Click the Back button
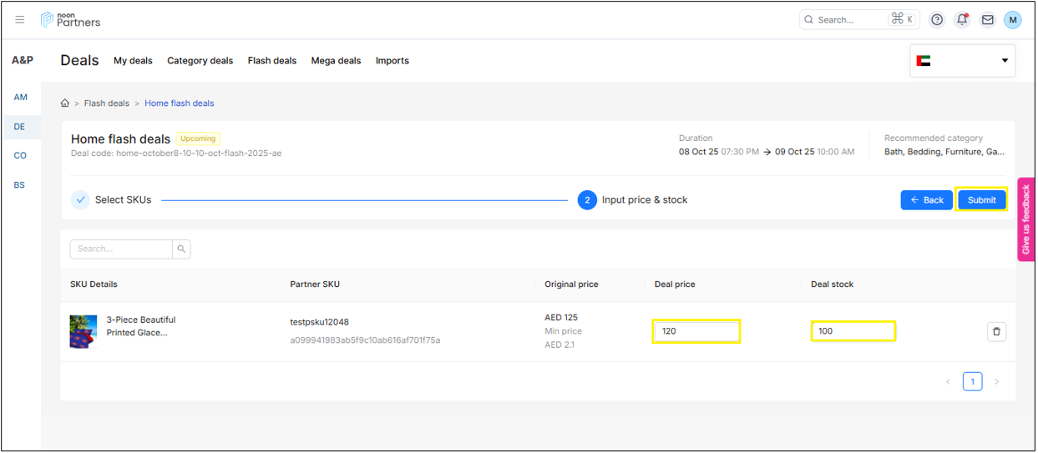Image resolution: width=1038 pixels, height=453 pixels. [926, 200]
